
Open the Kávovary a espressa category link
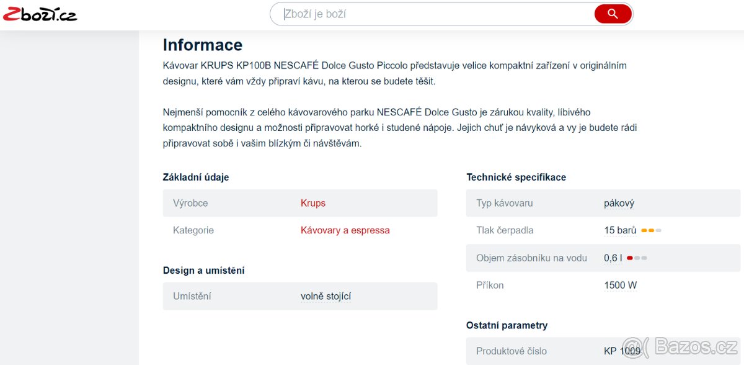point(345,230)
